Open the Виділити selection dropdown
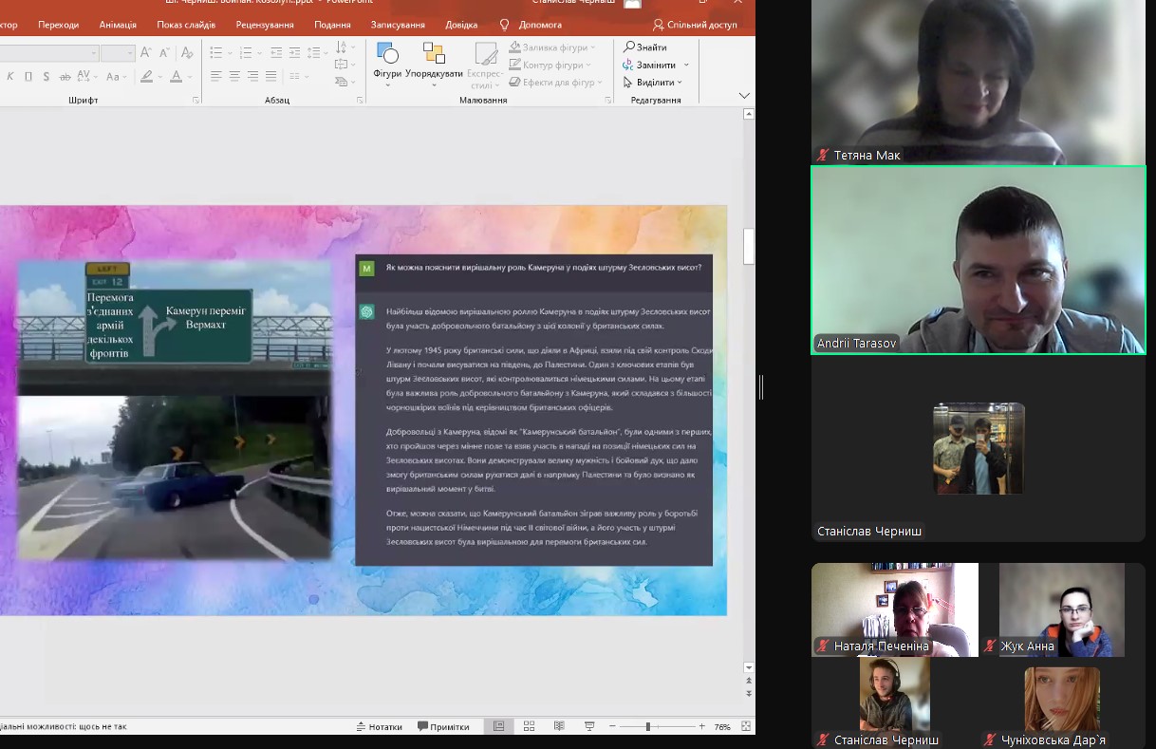The width and height of the screenshot is (1156, 749). (x=653, y=83)
